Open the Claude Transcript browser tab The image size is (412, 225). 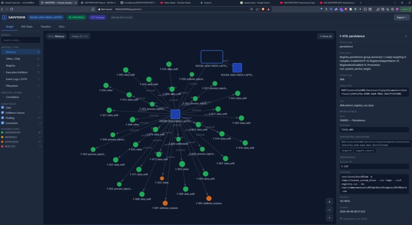coord(18,3)
